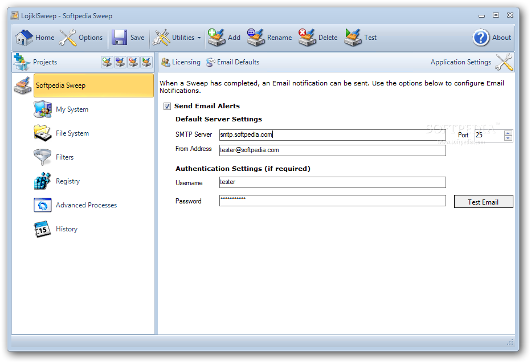
Task: Select the Softpedia Sweep project
Action: (93, 85)
